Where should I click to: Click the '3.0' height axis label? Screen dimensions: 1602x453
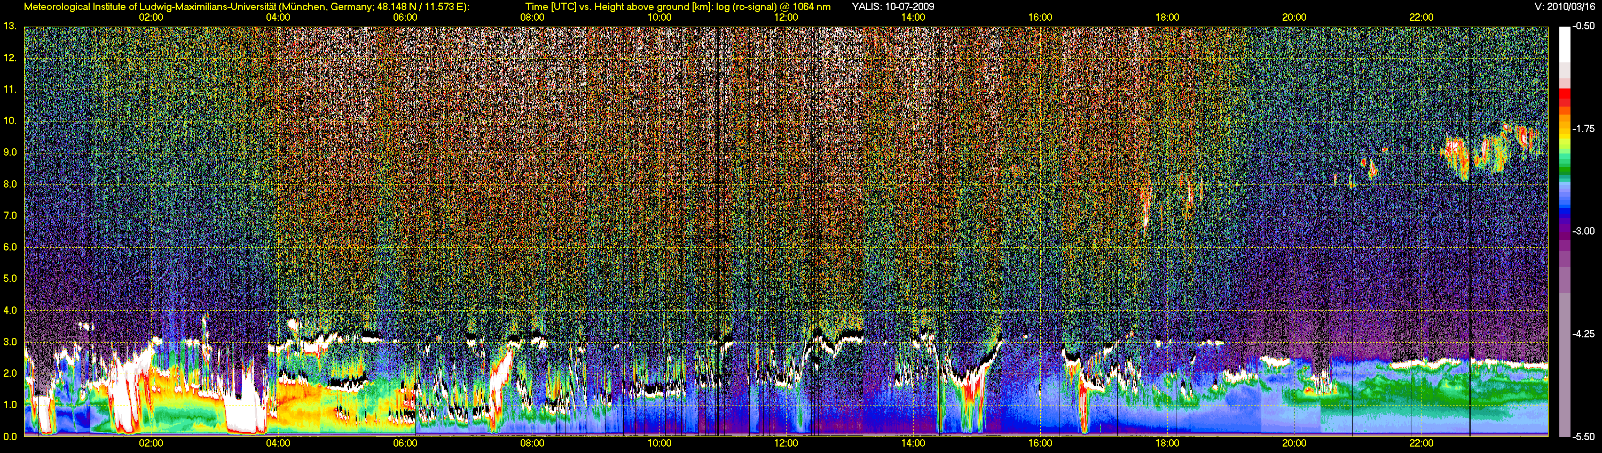[10, 342]
